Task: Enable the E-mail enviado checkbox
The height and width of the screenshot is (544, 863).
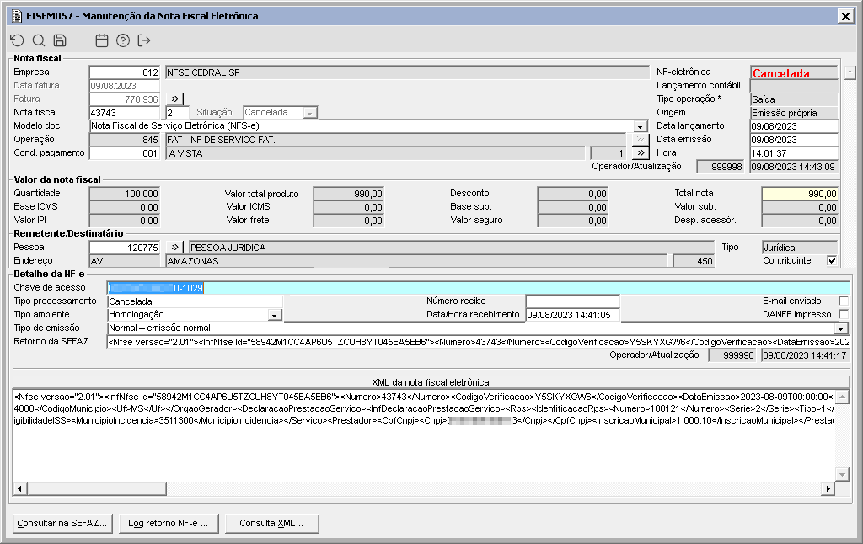Action: pyautogui.click(x=843, y=301)
